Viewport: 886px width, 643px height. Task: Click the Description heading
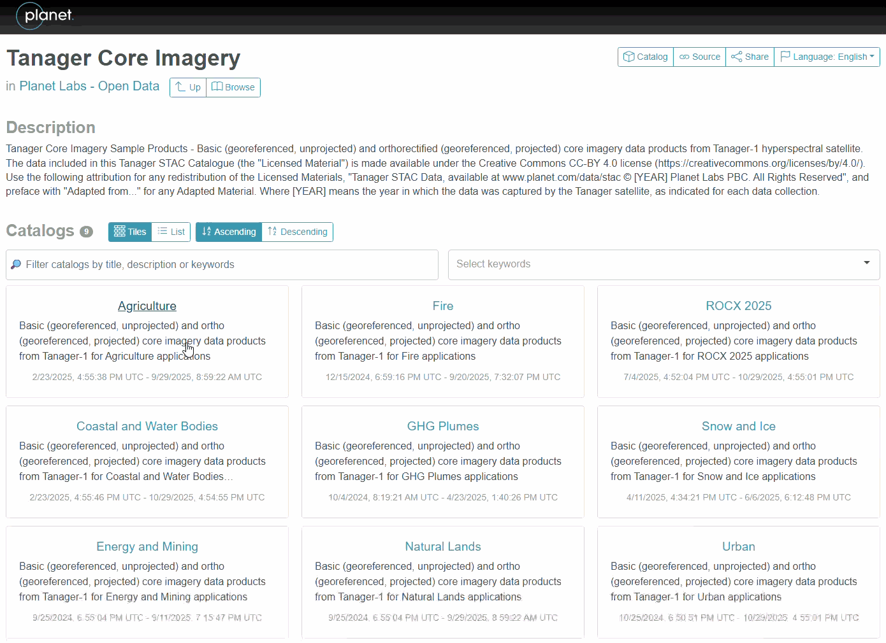pyautogui.click(x=51, y=127)
